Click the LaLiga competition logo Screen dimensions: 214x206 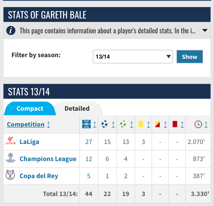pos(10,141)
